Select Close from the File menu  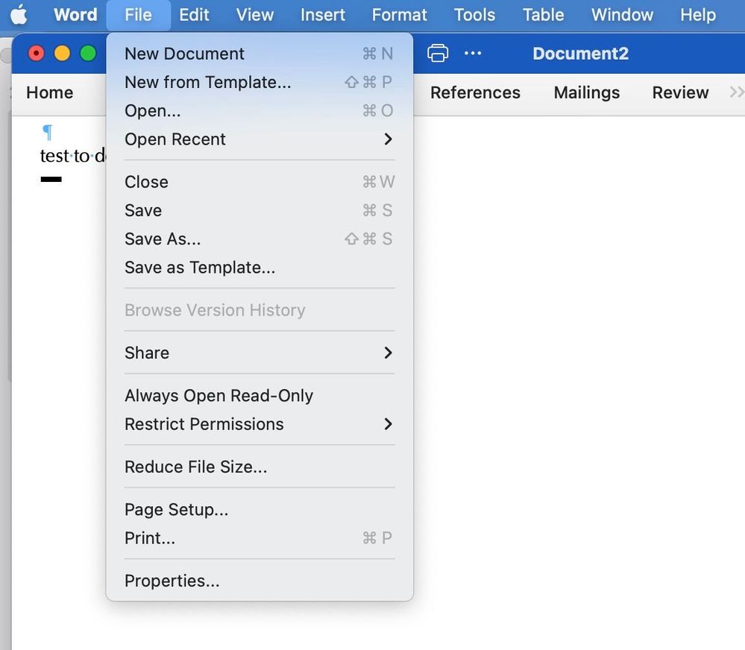click(x=260, y=182)
